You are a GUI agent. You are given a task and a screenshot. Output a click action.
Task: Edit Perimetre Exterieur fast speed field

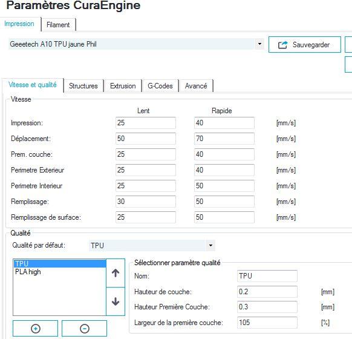(224, 170)
